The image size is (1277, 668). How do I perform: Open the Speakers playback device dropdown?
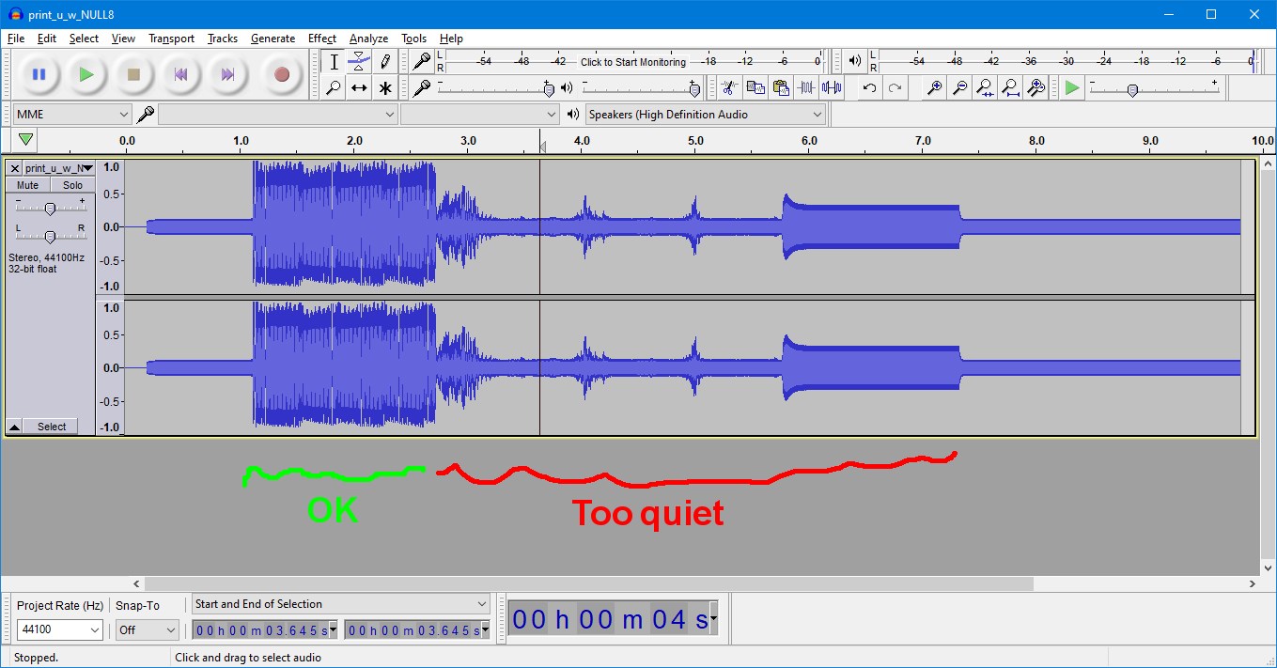(x=705, y=114)
